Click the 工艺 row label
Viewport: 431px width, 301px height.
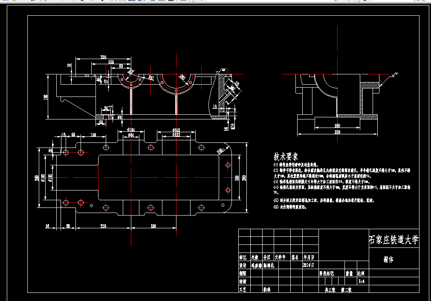(243, 290)
